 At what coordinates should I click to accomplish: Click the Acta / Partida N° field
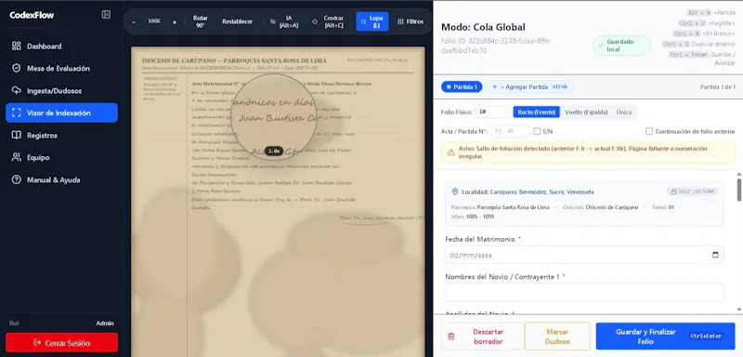pyautogui.click(x=510, y=131)
